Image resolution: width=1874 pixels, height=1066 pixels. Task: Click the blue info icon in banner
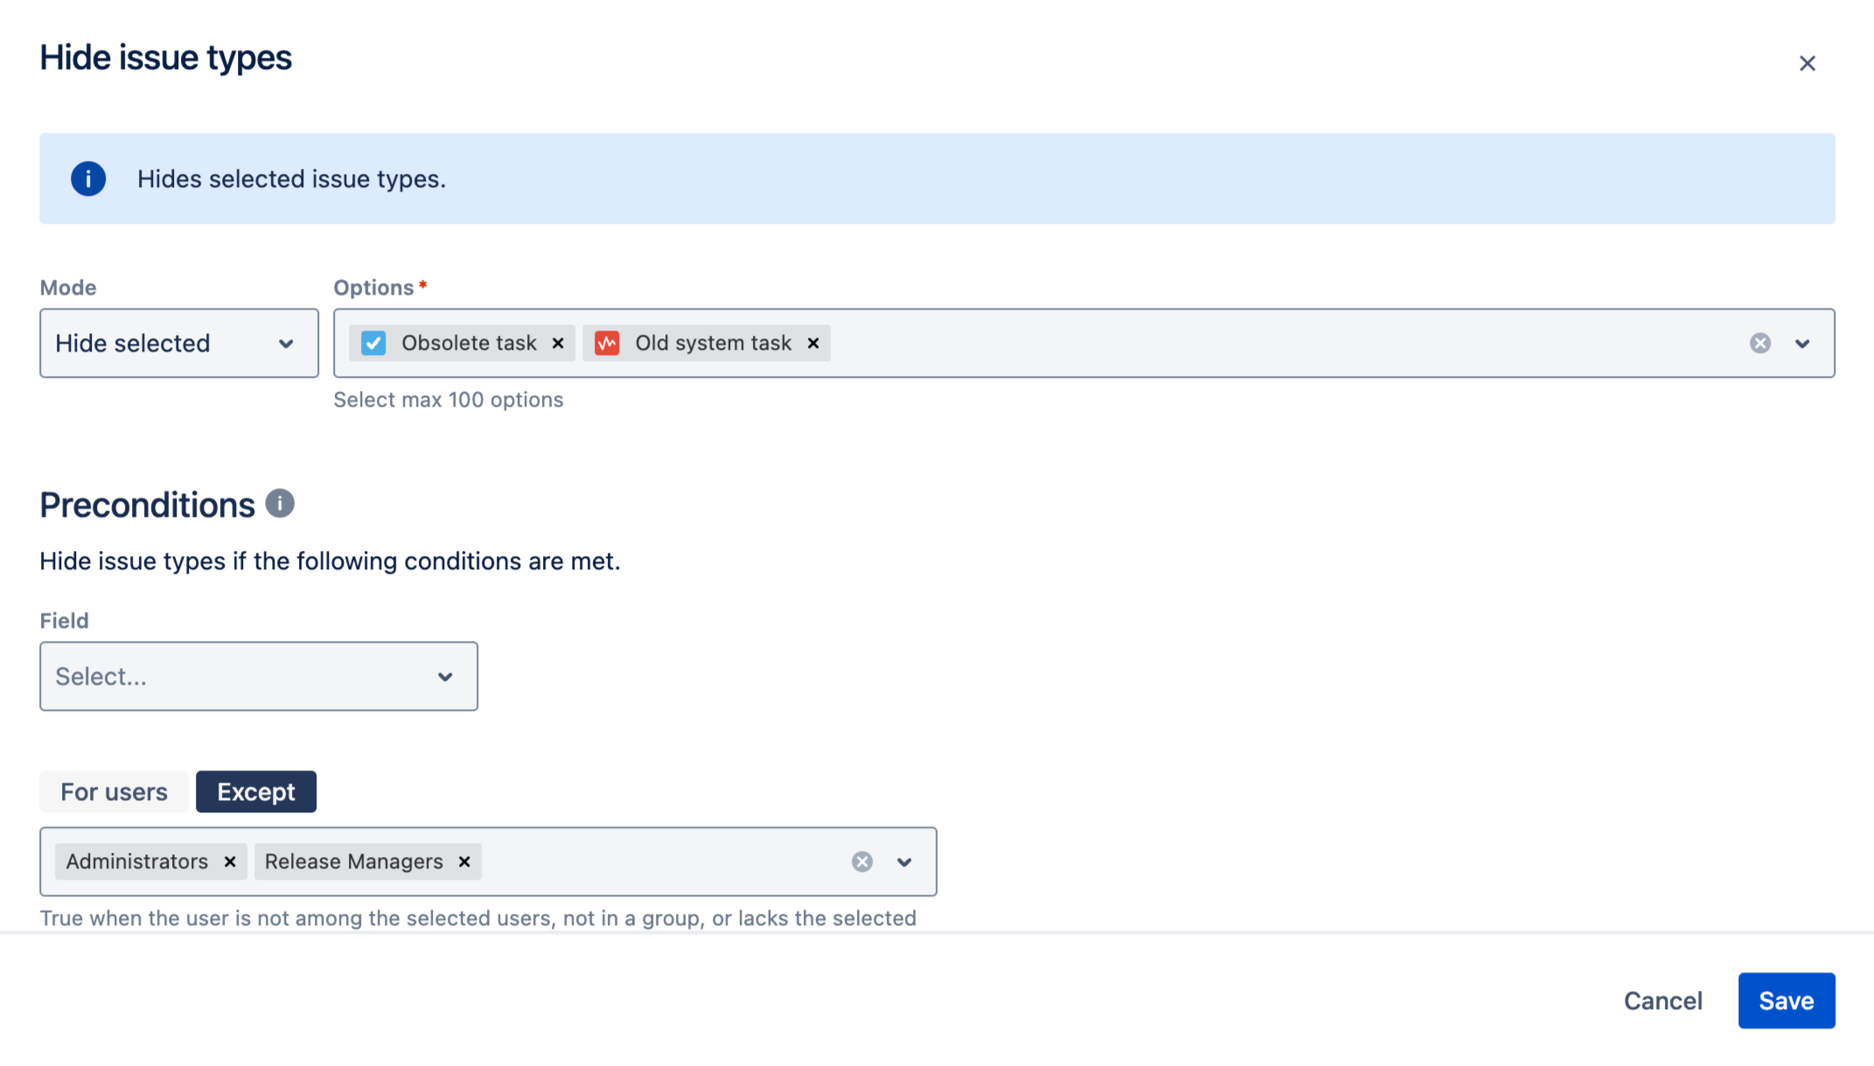88,178
